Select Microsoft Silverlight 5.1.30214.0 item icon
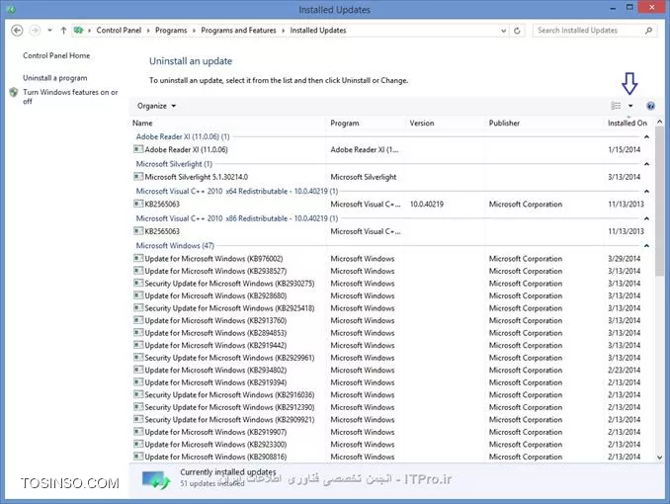 (x=138, y=177)
